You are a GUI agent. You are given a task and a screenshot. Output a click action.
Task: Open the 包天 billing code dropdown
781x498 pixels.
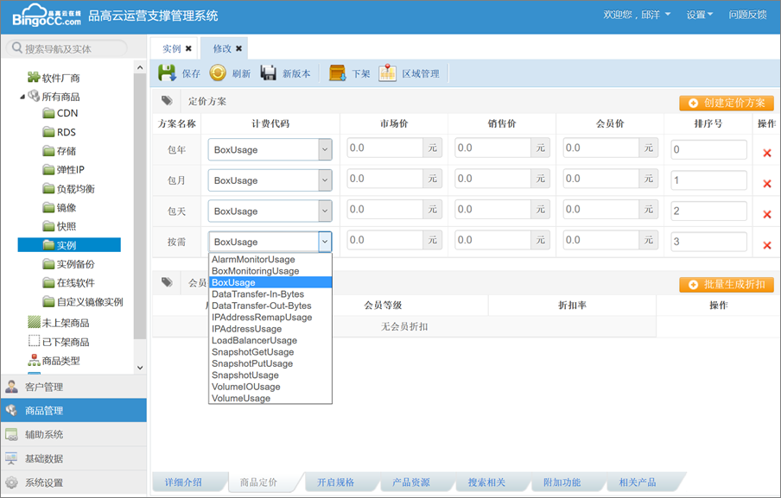325,211
